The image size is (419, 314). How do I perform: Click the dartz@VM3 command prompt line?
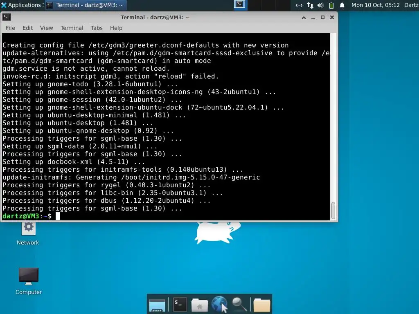pos(31,216)
